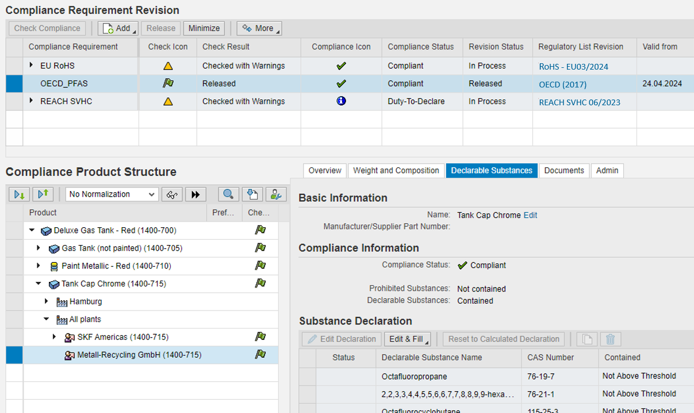Collapse the Tank Cap Chrome node
This screenshot has width=694, height=413.
click(39, 284)
